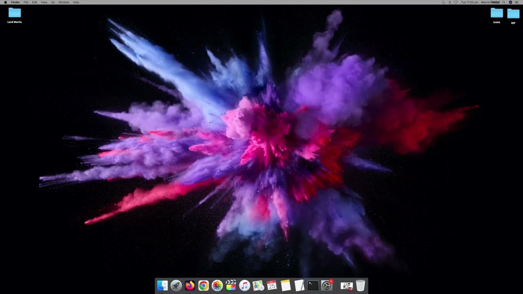Open Music (iTunes) app in the Dock
Screen dimensions: 523x294
[x=244, y=285]
